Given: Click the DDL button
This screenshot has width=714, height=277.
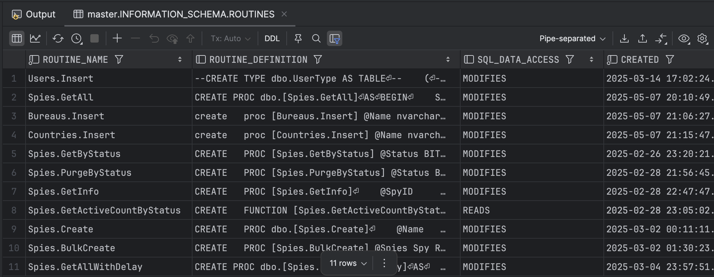Looking at the screenshot, I should 272,38.
